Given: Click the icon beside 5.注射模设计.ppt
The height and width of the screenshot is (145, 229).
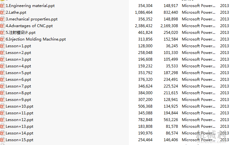Looking at the screenshot, I should pos(3,33).
